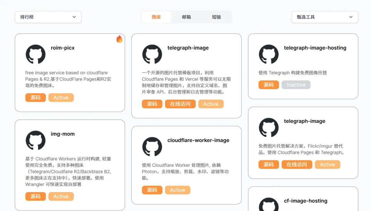Click the GitHub logo on img-mom card
The image size is (371, 211).
point(35,140)
